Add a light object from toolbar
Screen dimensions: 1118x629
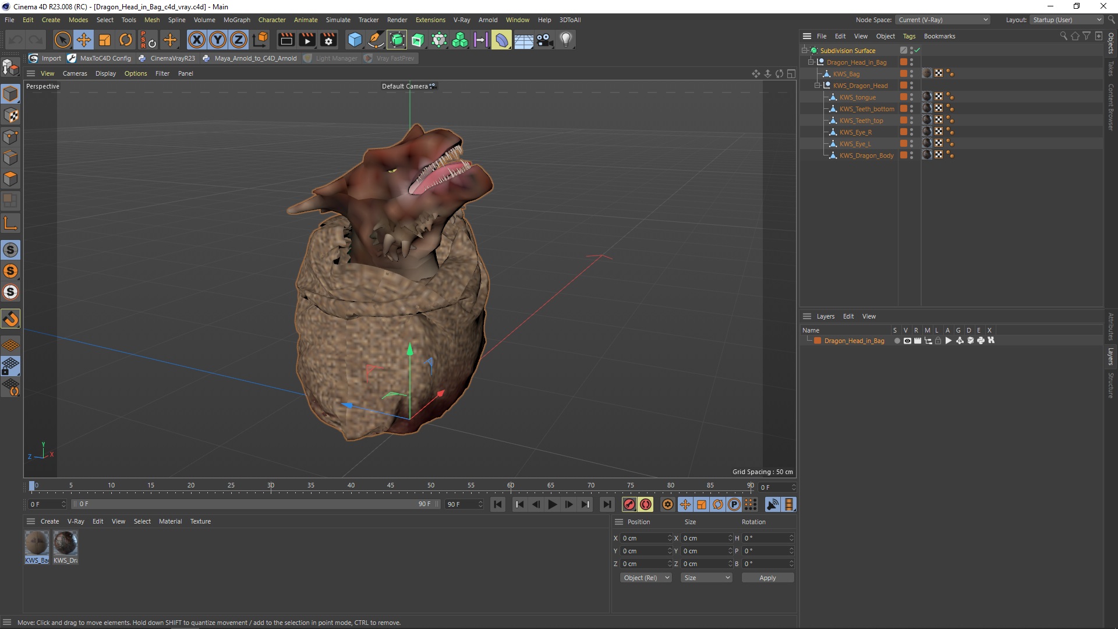click(x=566, y=40)
